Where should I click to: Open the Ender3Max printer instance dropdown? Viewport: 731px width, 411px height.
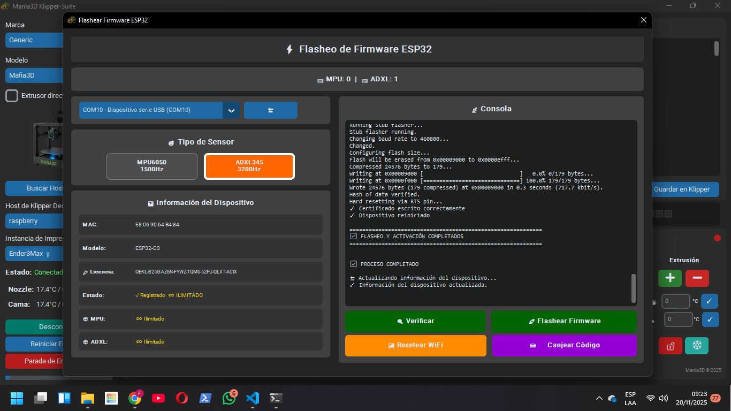click(35, 254)
